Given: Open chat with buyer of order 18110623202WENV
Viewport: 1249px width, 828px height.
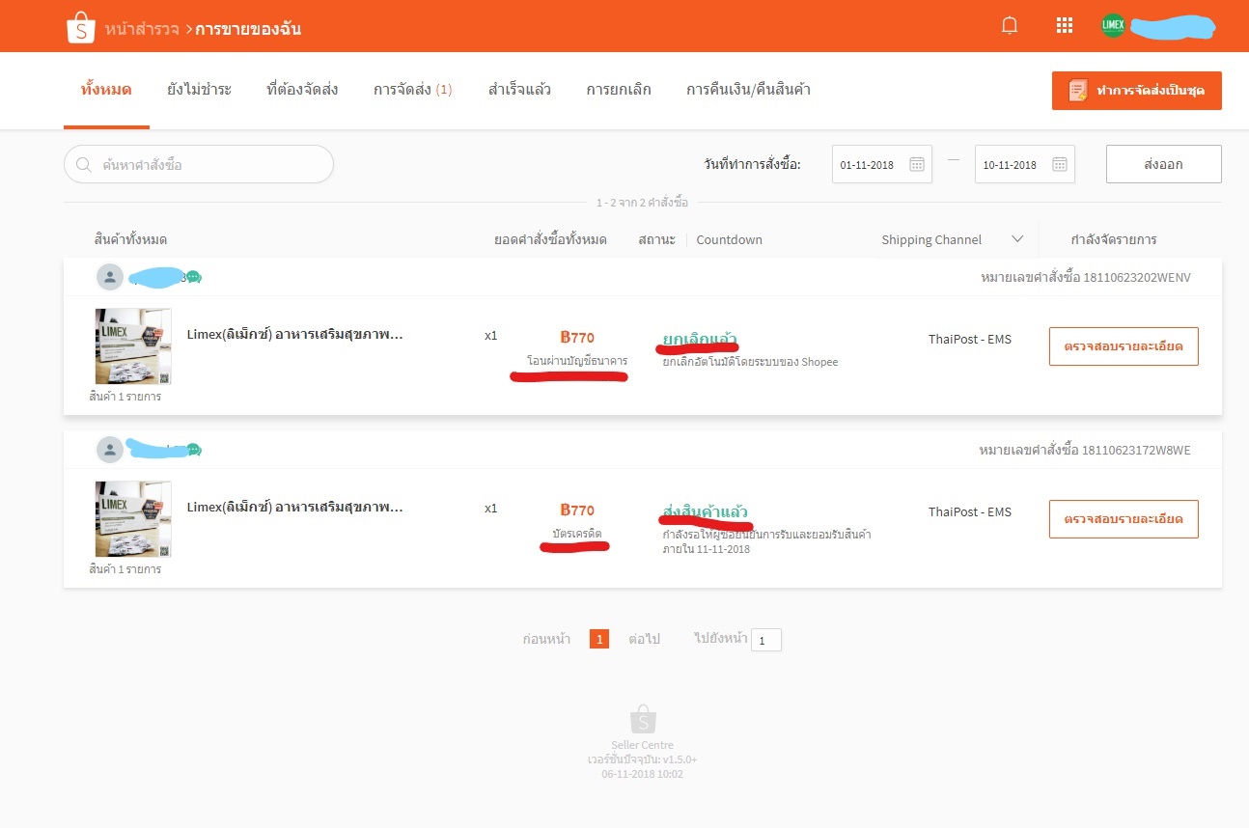Looking at the screenshot, I should coord(193,278).
